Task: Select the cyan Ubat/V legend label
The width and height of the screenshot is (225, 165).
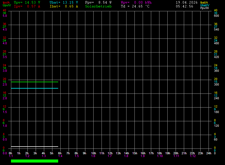Action: click(205, 5)
